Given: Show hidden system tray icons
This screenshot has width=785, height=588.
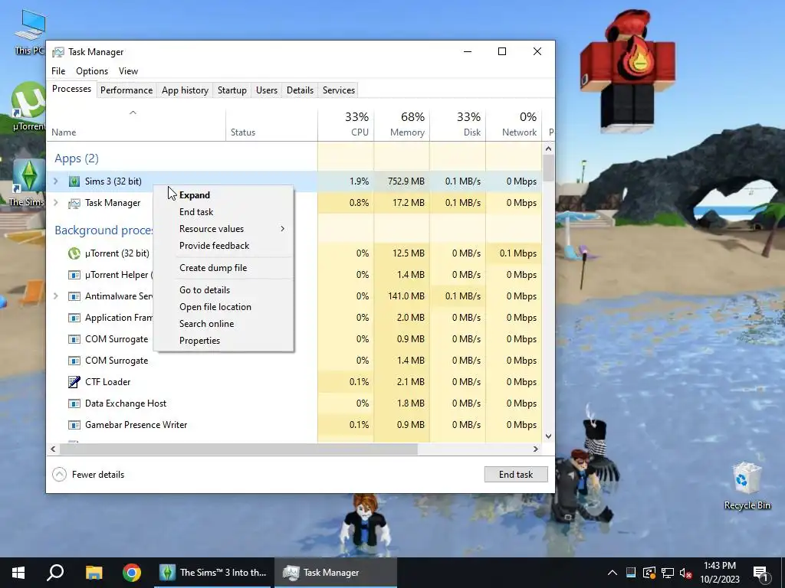Looking at the screenshot, I should click(x=613, y=573).
